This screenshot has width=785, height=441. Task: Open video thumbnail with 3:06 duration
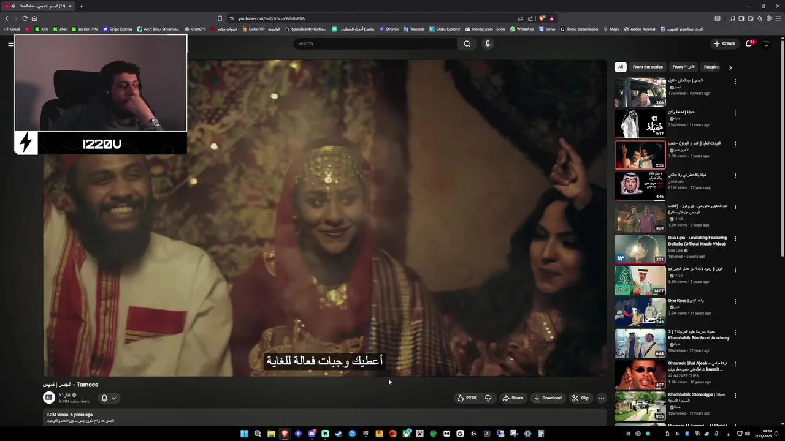point(640,92)
